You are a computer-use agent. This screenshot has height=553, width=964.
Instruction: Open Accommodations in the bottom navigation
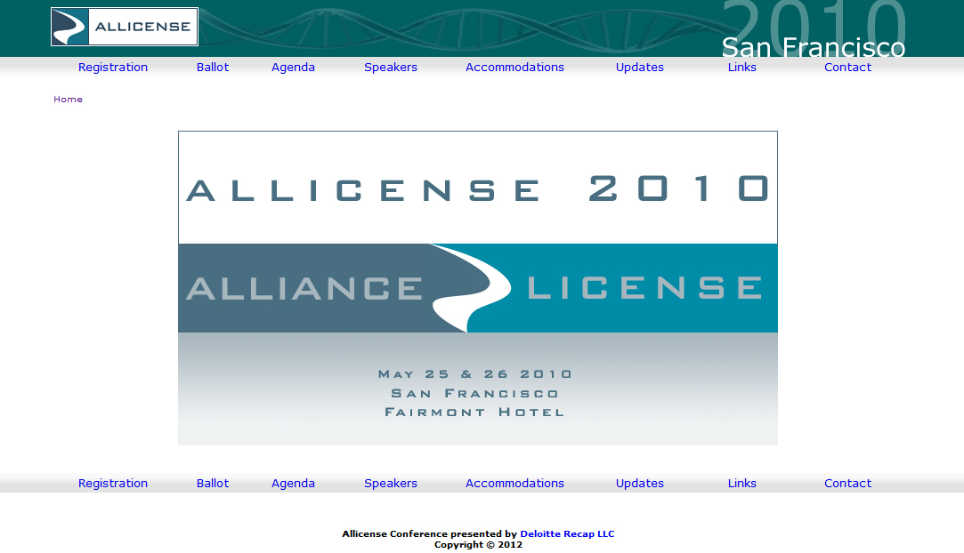(x=514, y=484)
